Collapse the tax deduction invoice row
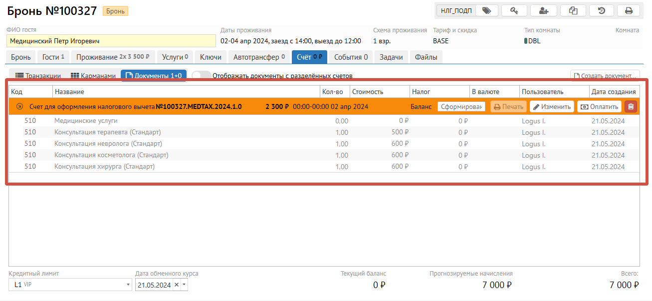Viewport: 652px width, 301px height. pyautogui.click(x=19, y=106)
